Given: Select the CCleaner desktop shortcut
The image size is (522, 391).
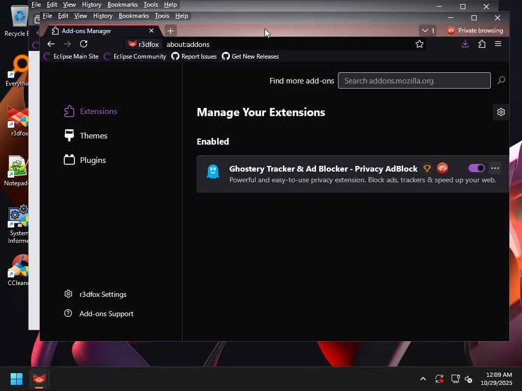Looking at the screenshot, I should 18,271.
